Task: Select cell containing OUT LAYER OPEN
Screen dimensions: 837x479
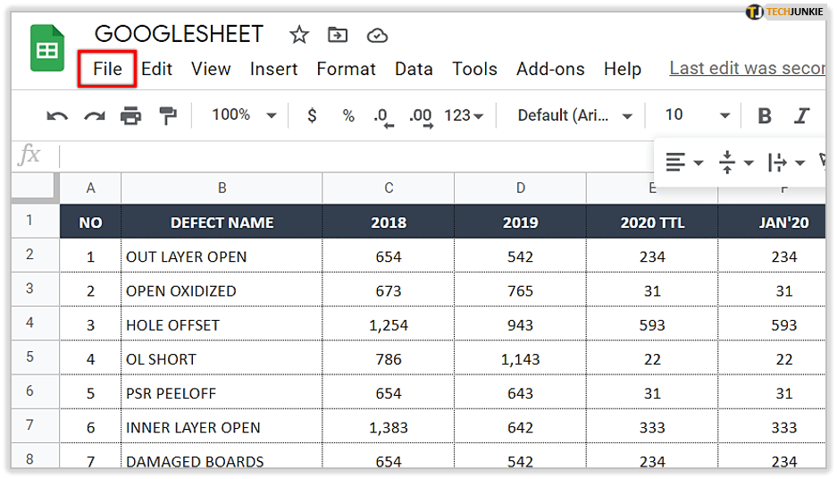Action: click(222, 256)
